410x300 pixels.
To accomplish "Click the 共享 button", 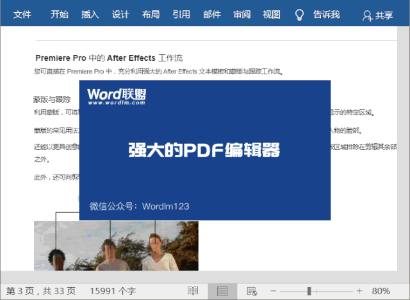I will [384, 16].
